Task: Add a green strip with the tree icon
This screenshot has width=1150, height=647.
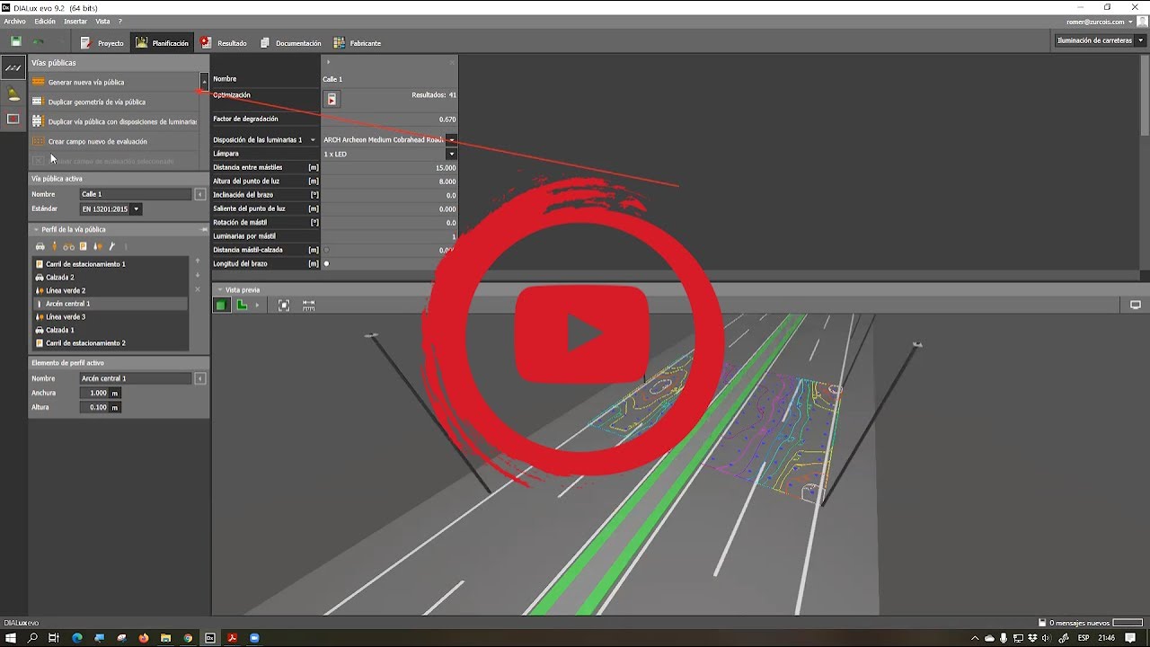Action: coord(97,246)
